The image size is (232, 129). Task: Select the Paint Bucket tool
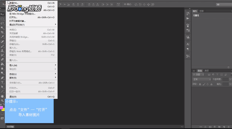(2, 64)
